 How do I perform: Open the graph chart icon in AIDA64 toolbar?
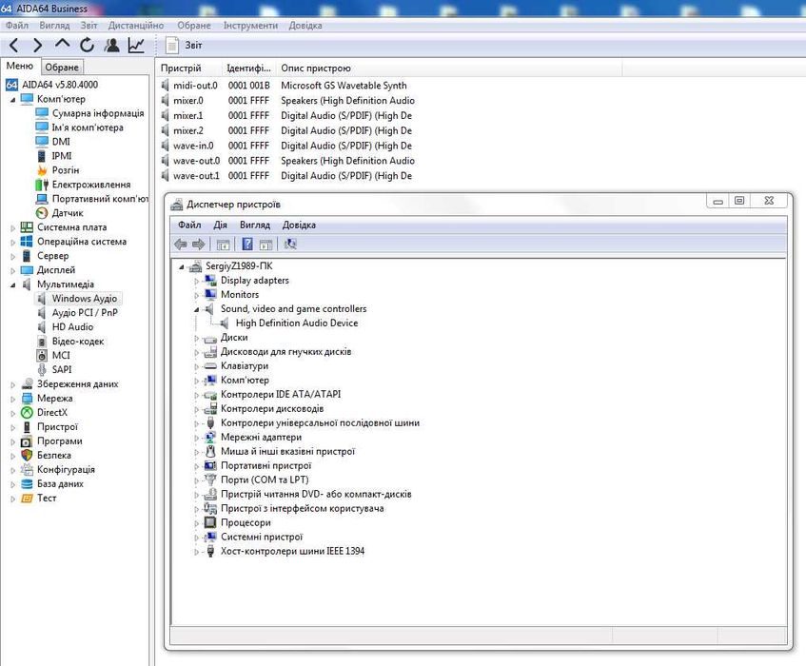[x=136, y=46]
